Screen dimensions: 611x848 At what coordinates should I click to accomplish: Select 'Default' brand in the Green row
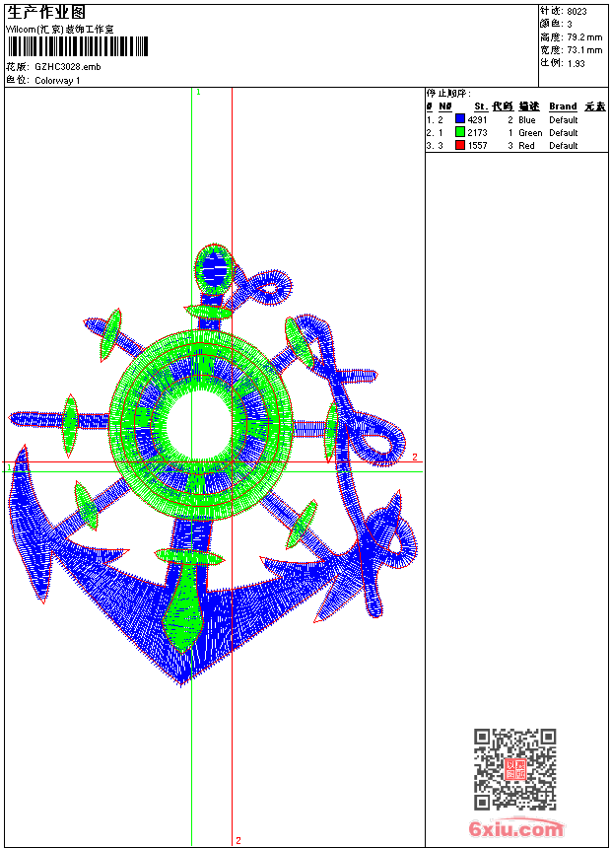coord(564,133)
